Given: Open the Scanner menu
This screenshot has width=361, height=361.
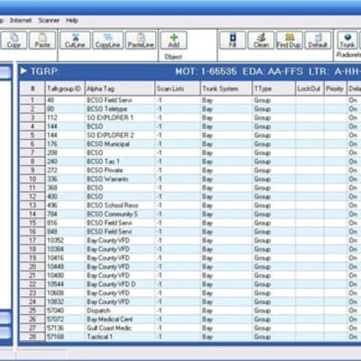Looking at the screenshot, I should [x=49, y=21].
